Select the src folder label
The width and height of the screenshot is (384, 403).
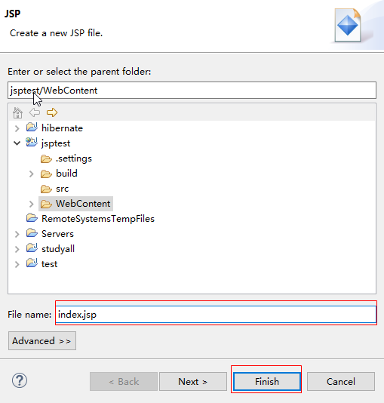pyautogui.click(x=62, y=189)
